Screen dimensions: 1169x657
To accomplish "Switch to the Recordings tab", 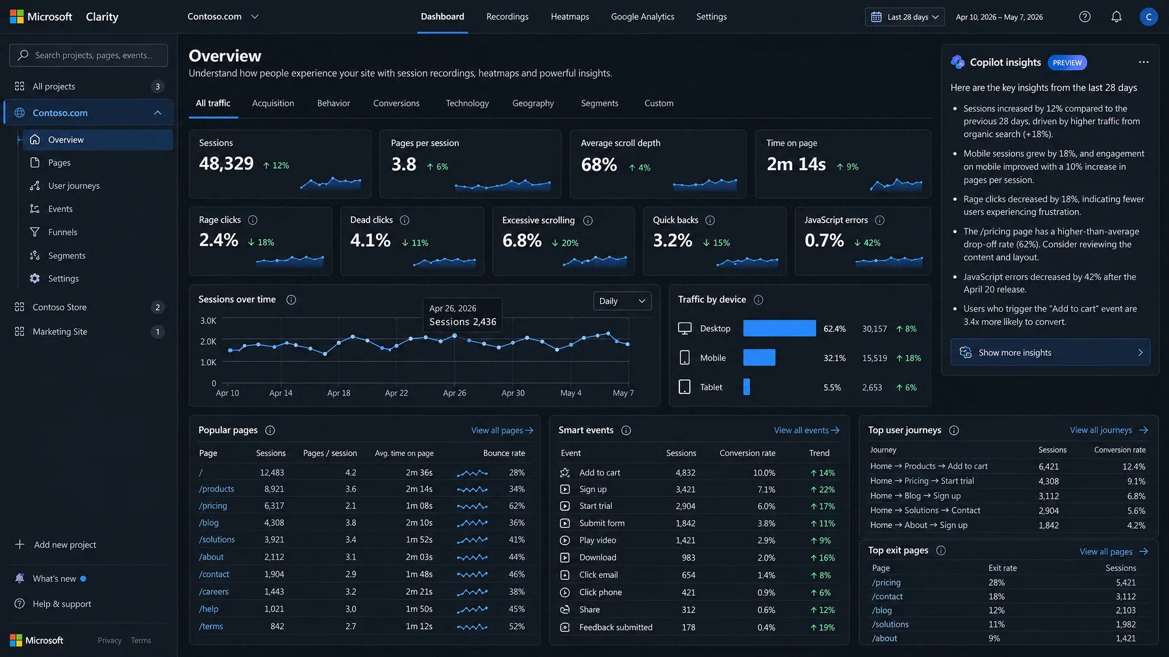I will point(507,17).
